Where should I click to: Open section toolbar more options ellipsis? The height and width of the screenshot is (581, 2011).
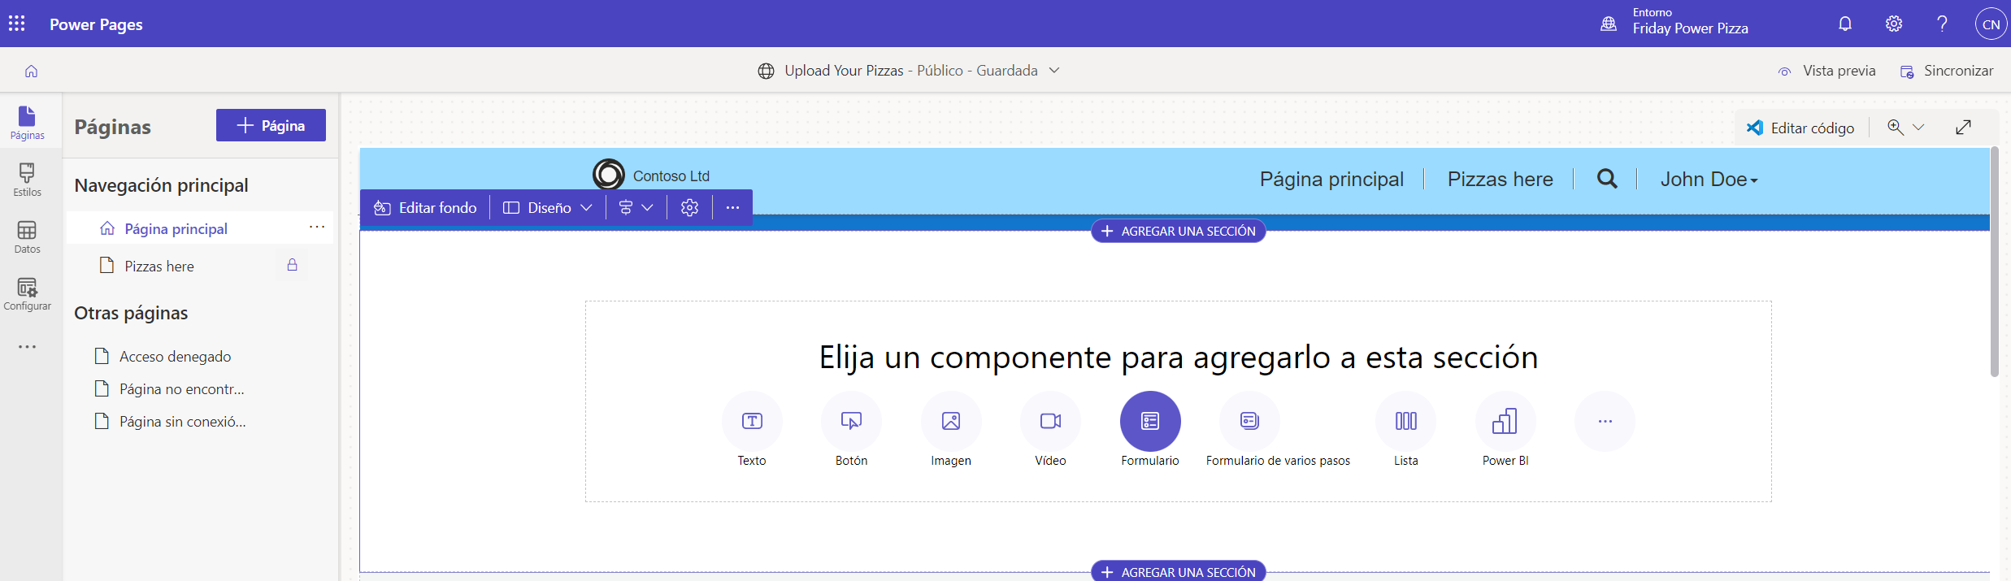tap(732, 208)
